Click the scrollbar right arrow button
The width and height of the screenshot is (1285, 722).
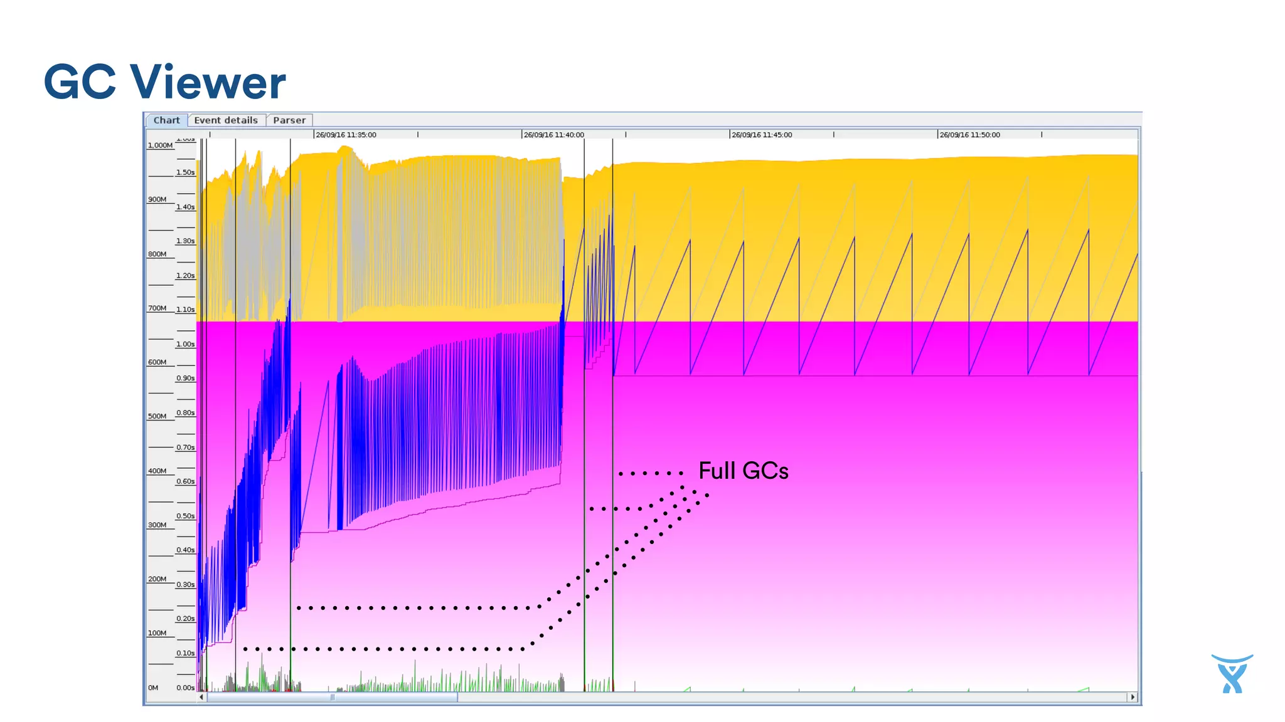point(1133,697)
